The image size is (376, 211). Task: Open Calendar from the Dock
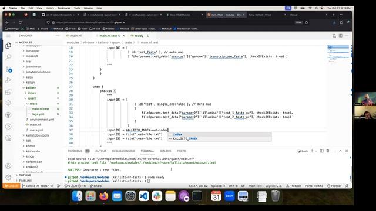click(216, 196)
